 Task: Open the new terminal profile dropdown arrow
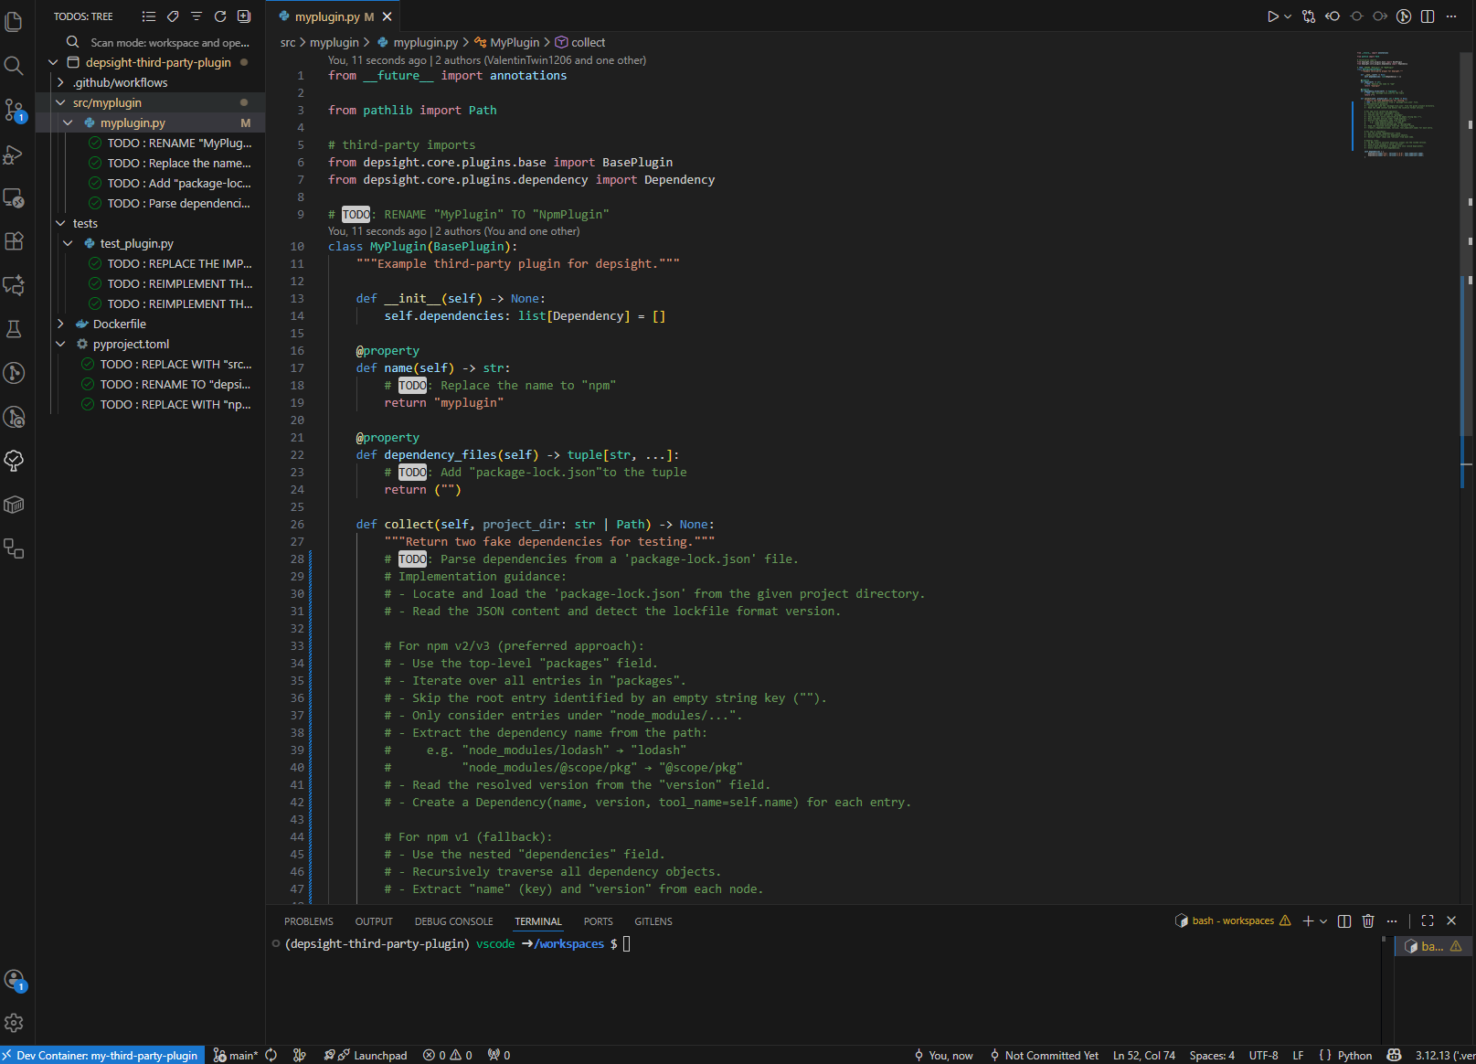[1323, 921]
